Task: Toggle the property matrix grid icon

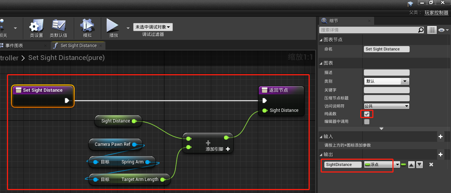Action: (x=432, y=30)
